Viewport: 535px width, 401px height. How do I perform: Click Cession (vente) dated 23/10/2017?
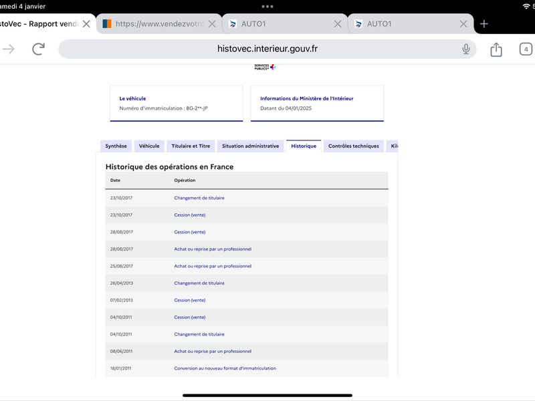(x=190, y=215)
